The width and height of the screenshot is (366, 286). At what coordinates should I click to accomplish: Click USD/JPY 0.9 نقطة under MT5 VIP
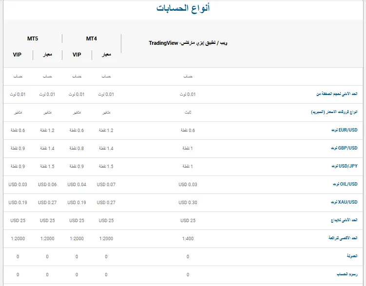[18, 166]
